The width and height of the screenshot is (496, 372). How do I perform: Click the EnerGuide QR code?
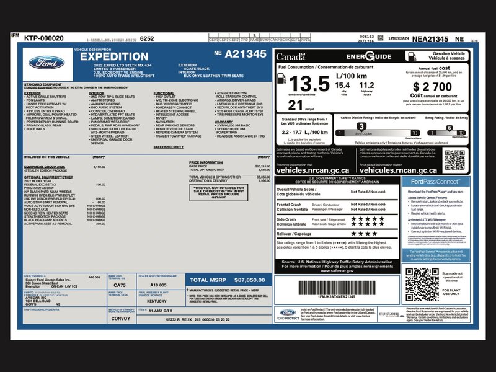click(455, 161)
